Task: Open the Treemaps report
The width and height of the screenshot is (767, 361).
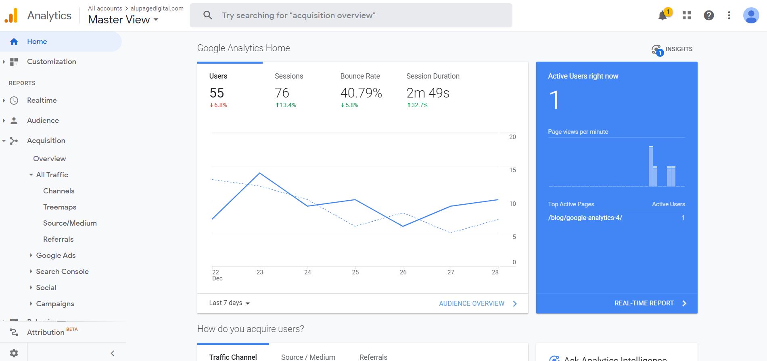Action: (60, 207)
